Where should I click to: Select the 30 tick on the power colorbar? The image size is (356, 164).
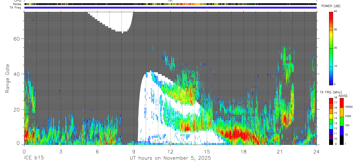tap(336, 30)
